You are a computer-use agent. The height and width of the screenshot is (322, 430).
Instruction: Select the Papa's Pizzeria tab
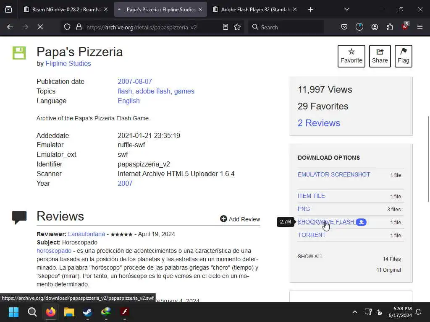160,10
